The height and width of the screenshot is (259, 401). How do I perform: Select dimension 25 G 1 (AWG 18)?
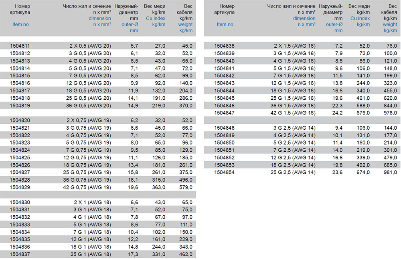coord(91,255)
